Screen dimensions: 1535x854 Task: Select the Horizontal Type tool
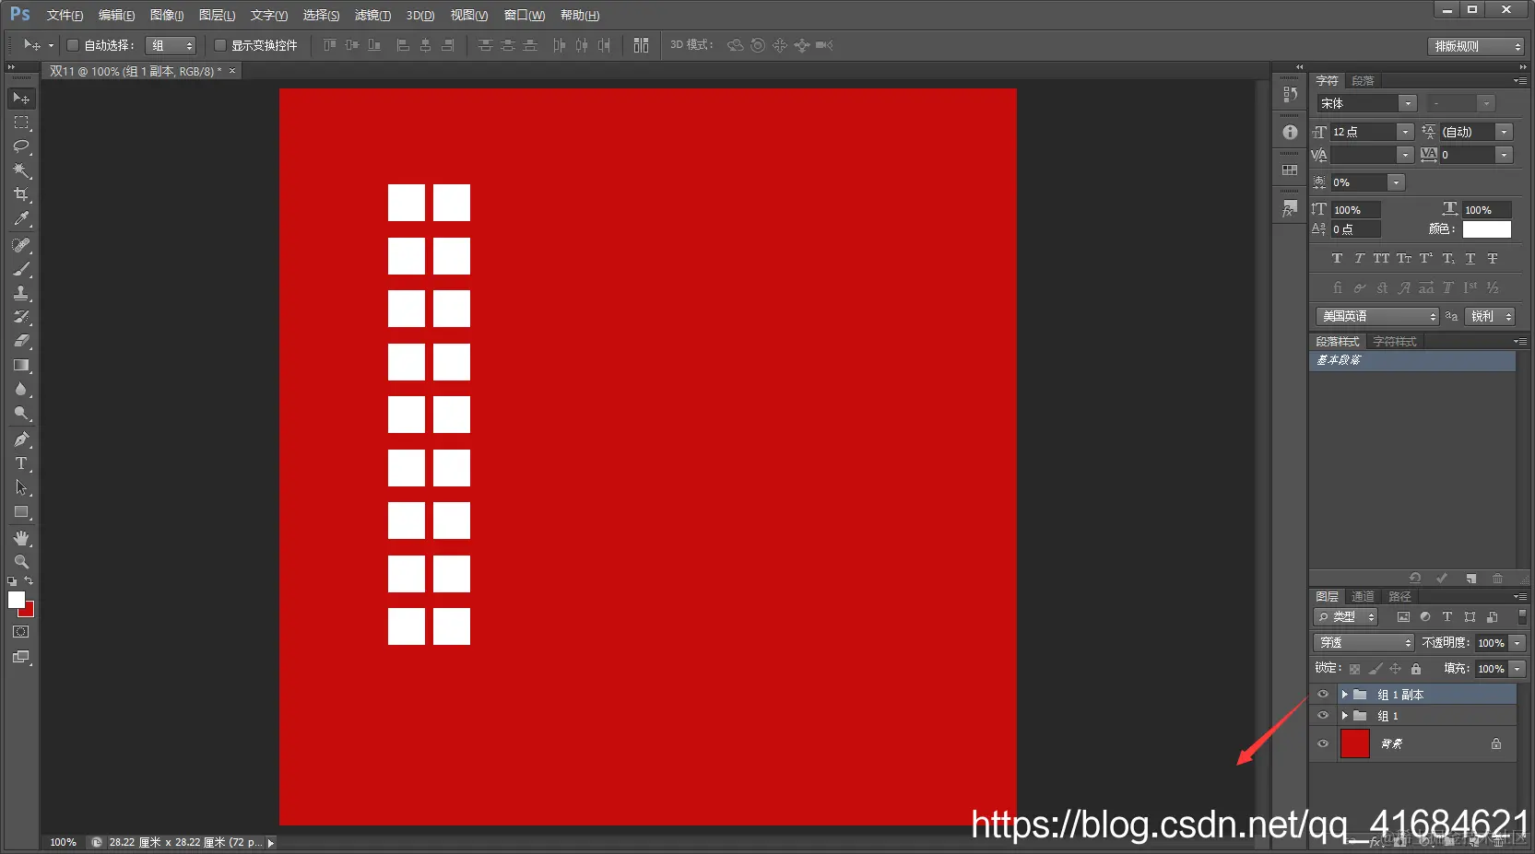[21, 463]
